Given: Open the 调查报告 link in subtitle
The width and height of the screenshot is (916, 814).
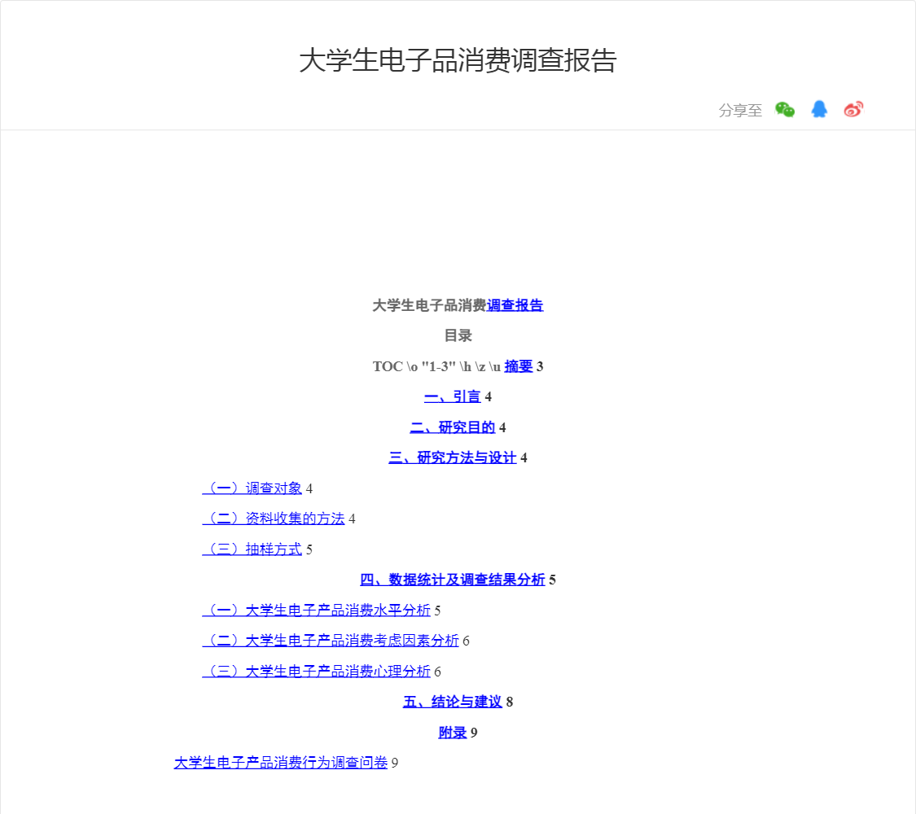Looking at the screenshot, I should click(x=515, y=305).
